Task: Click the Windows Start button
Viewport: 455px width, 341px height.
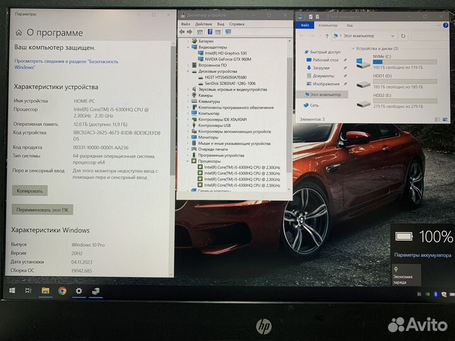Action: (x=12, y=290)
